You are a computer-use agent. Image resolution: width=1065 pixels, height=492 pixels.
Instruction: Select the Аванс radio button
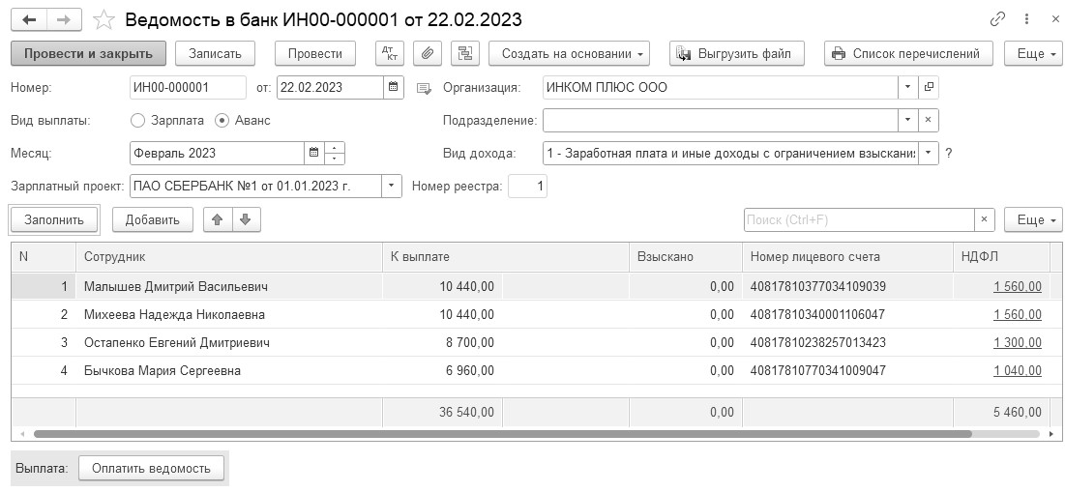(x=222, y=121)
